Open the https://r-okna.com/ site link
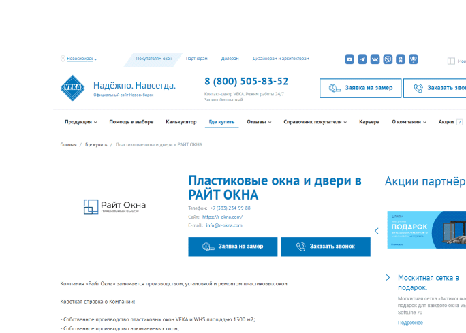The height and width of the screenshot is (333, 466). (x=222, y=217)
